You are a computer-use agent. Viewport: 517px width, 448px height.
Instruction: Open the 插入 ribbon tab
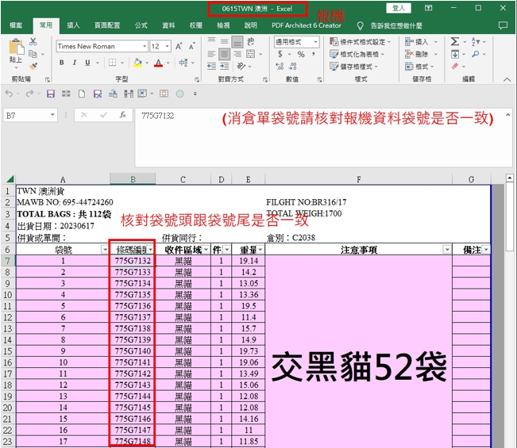tap(73, 25)
